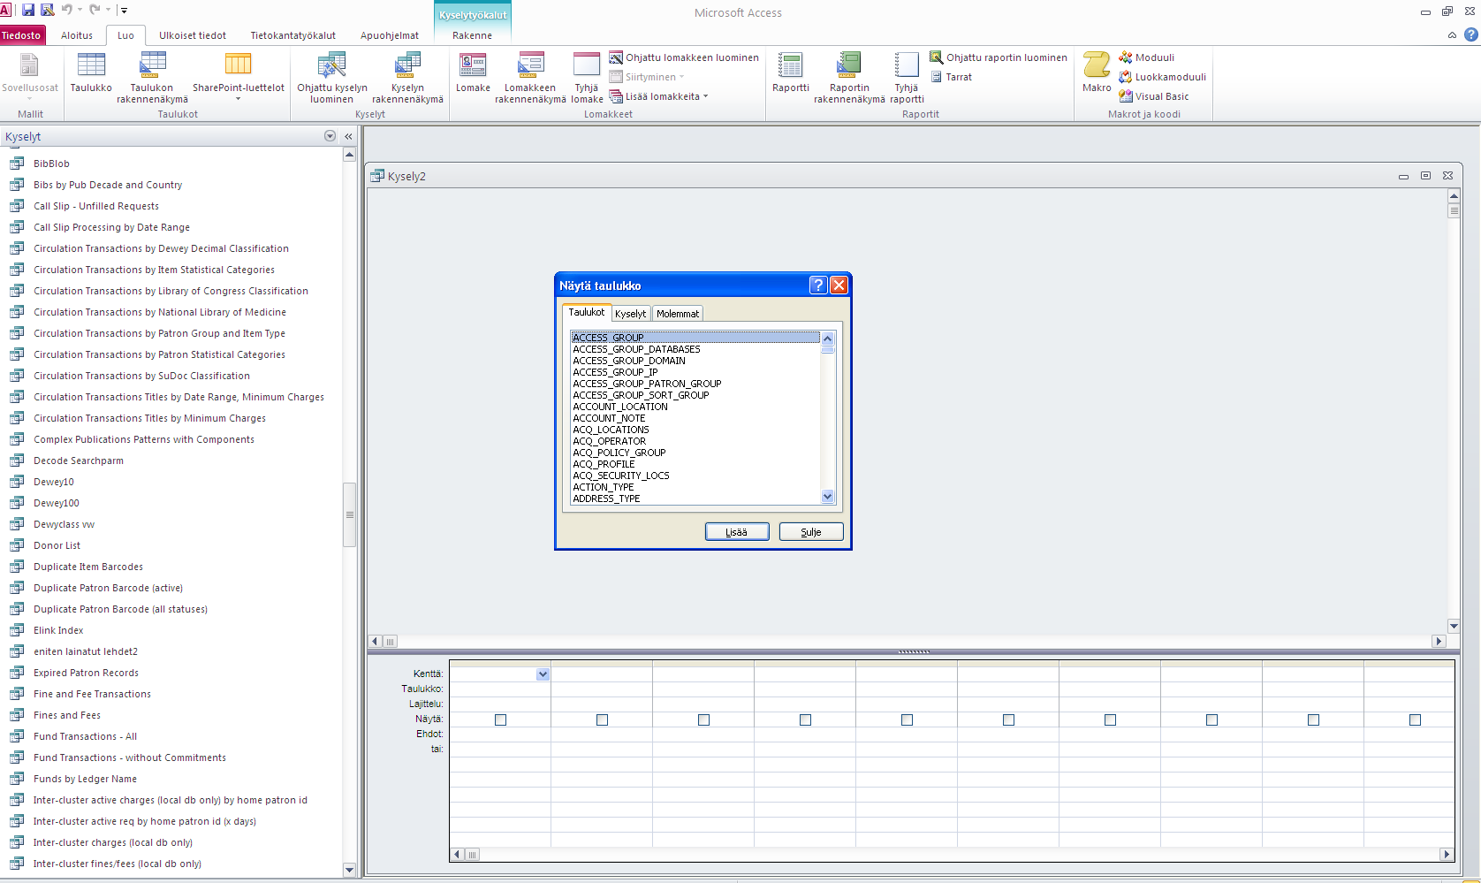Toggle the ninth Näytä checkbox in grid

click(x=1314, y=719)
